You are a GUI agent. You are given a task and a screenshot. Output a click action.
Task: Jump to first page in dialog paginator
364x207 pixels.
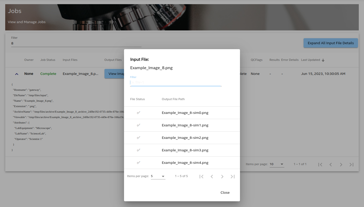(x=201, y=177)
